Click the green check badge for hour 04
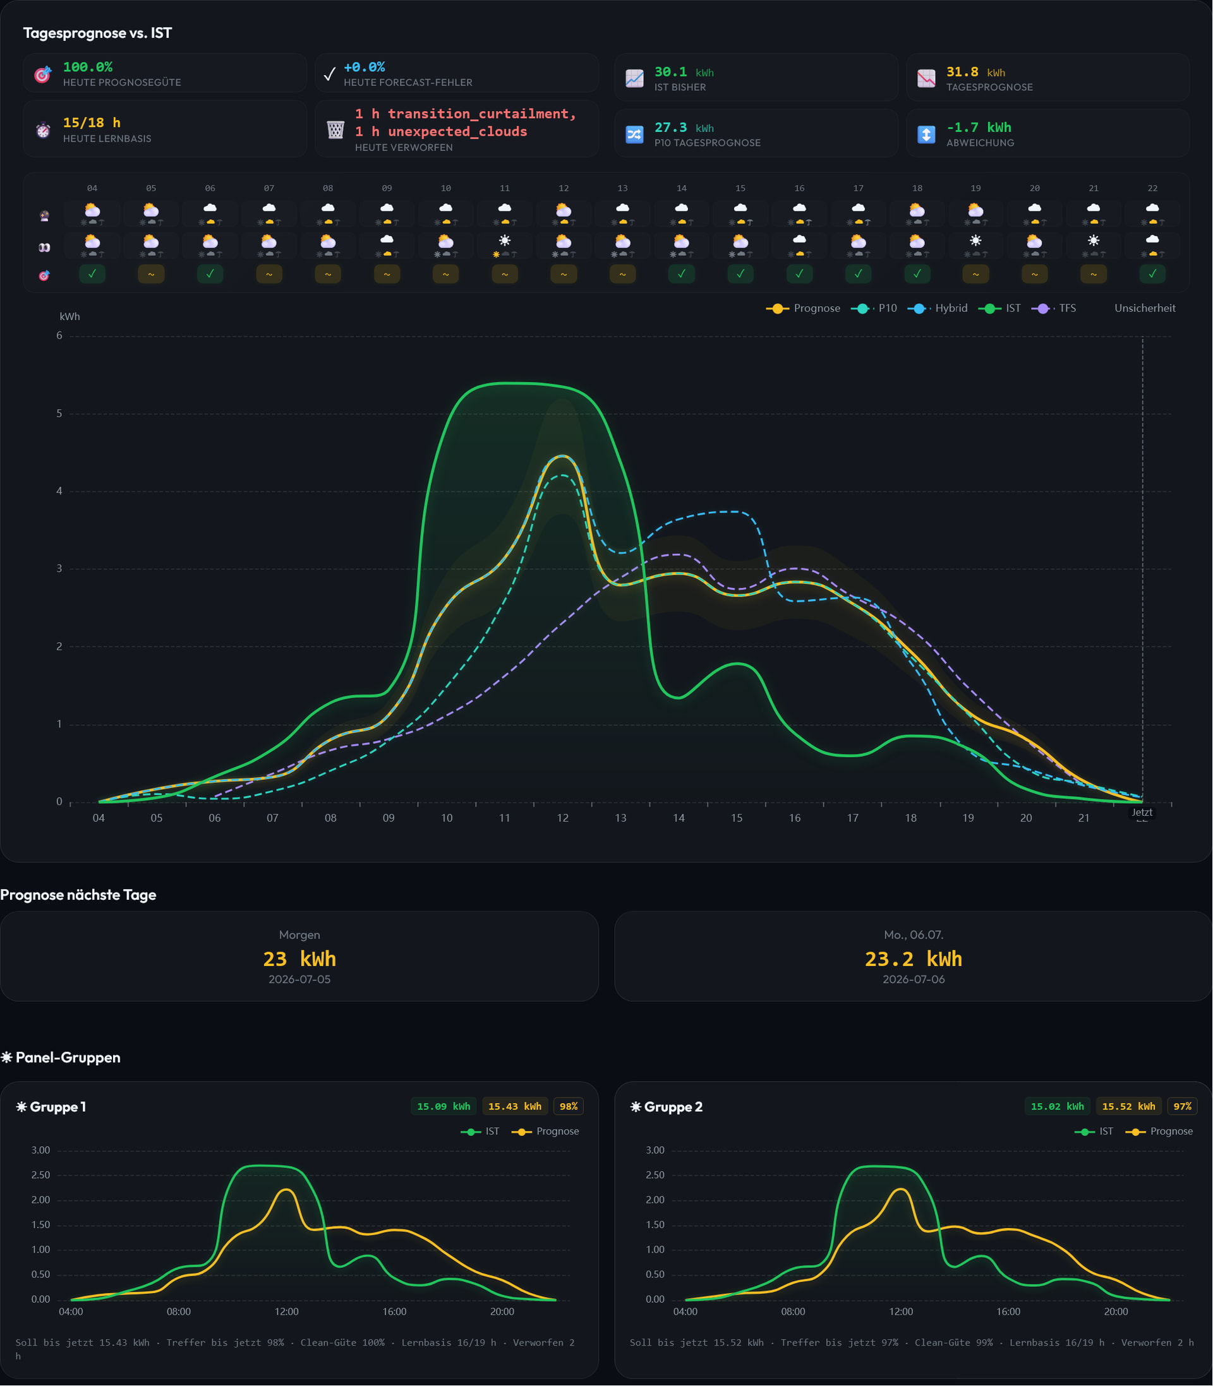This screenshot has height=1386, width=1213. [92, 274]
